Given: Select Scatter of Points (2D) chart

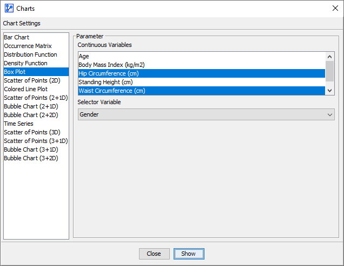Looking at the screenshot, I should [x=32, y=80].
